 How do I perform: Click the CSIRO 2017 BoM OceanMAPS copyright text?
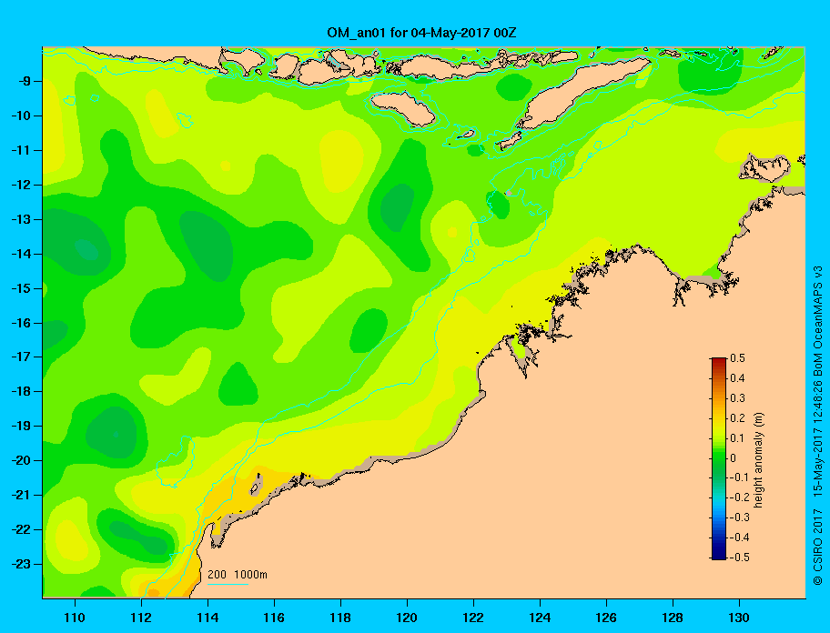(818, 425)
